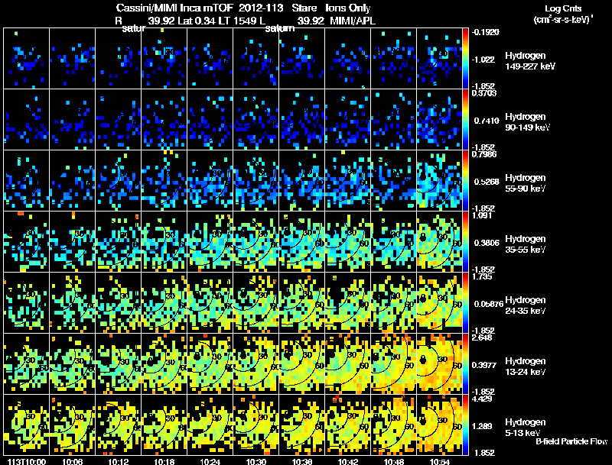This screenshot has width=612, height=465.
Task: Click the Hydrogen 24-35 keV label
Action: [x=526, y=305]
